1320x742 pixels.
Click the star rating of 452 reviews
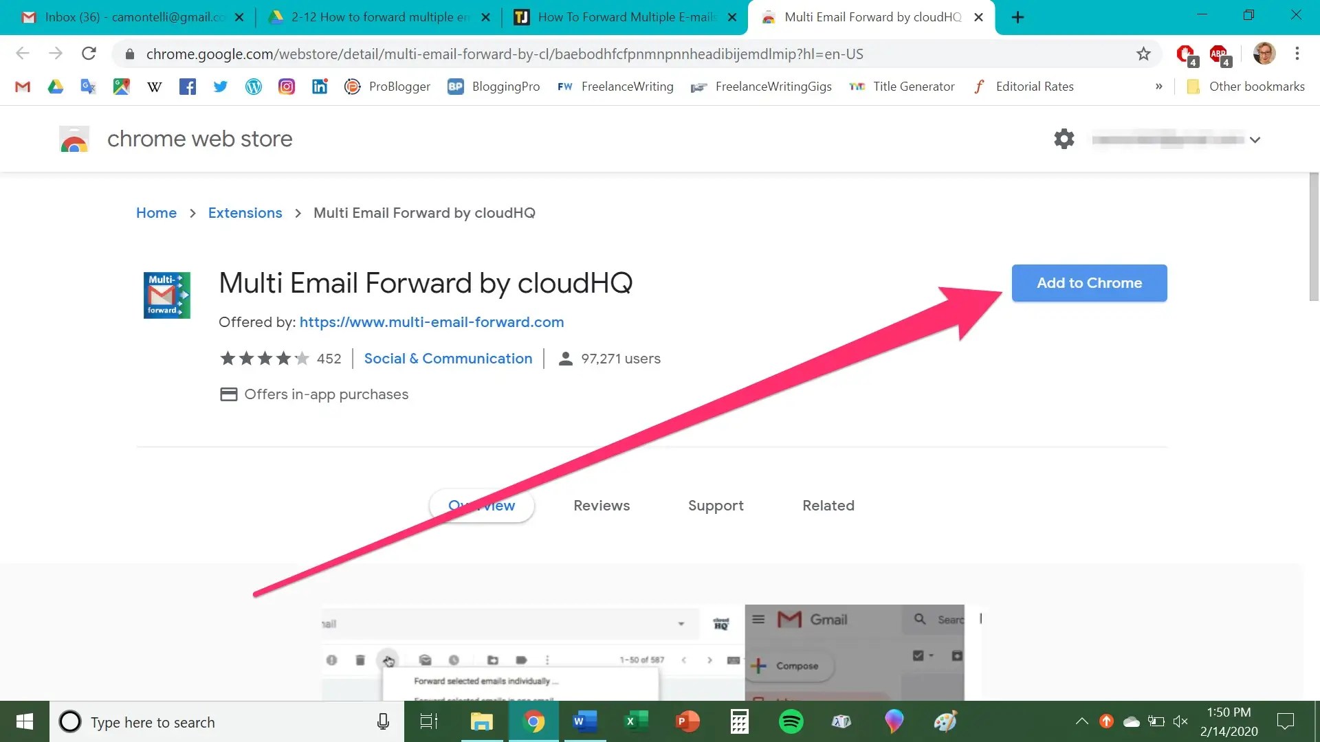tap(264, 359)
